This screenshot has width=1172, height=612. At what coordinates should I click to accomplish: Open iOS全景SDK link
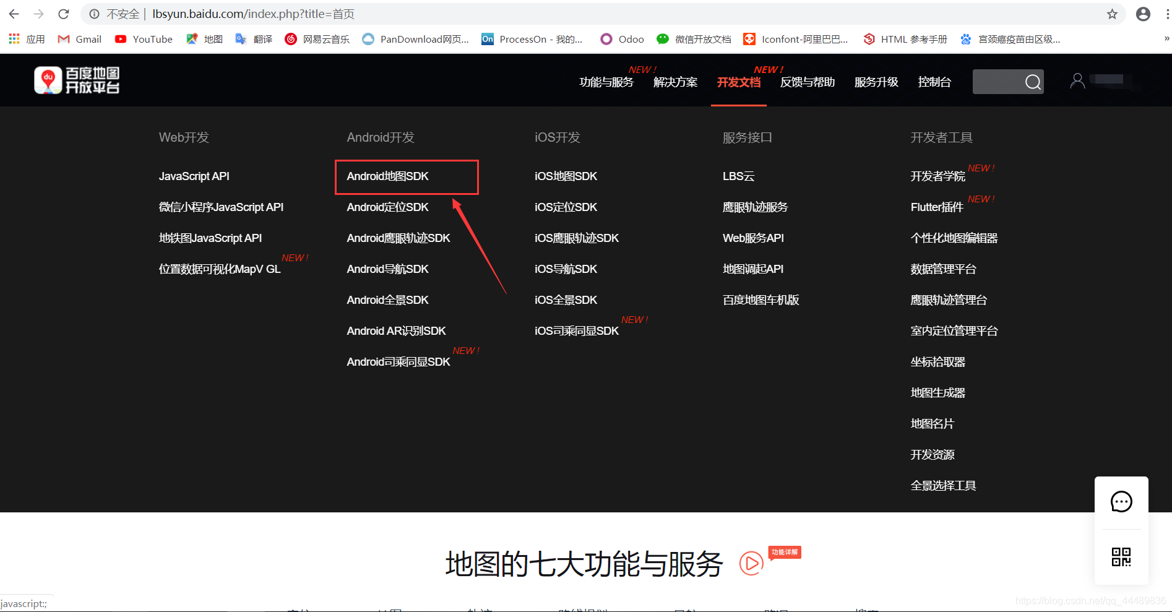point(566,300)
